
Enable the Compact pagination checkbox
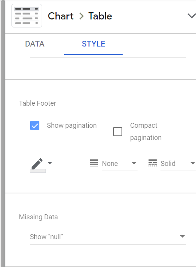coord(118,132)
